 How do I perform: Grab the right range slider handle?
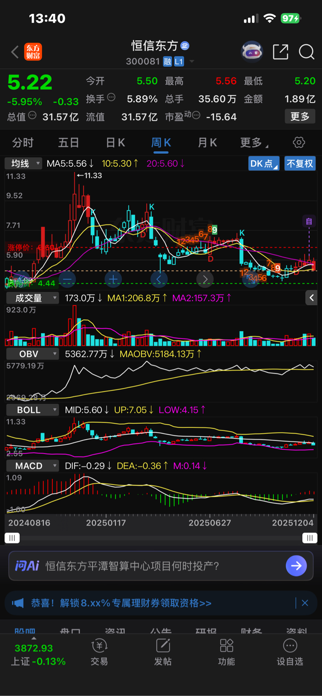coord(310,538)
